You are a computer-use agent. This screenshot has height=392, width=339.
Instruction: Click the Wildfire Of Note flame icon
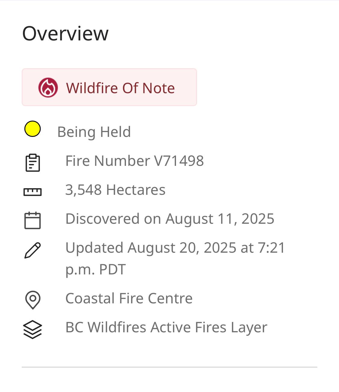click(48, 87)
